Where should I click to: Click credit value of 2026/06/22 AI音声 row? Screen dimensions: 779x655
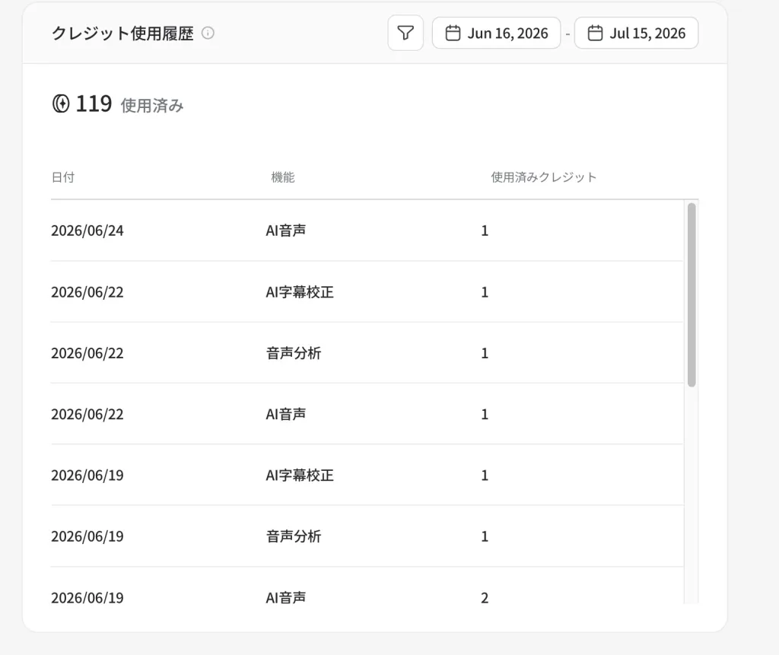[485, 415]
